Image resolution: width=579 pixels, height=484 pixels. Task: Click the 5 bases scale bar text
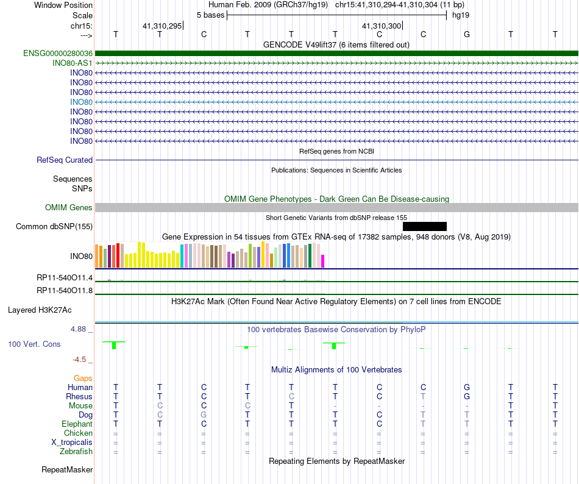[210, 15]
